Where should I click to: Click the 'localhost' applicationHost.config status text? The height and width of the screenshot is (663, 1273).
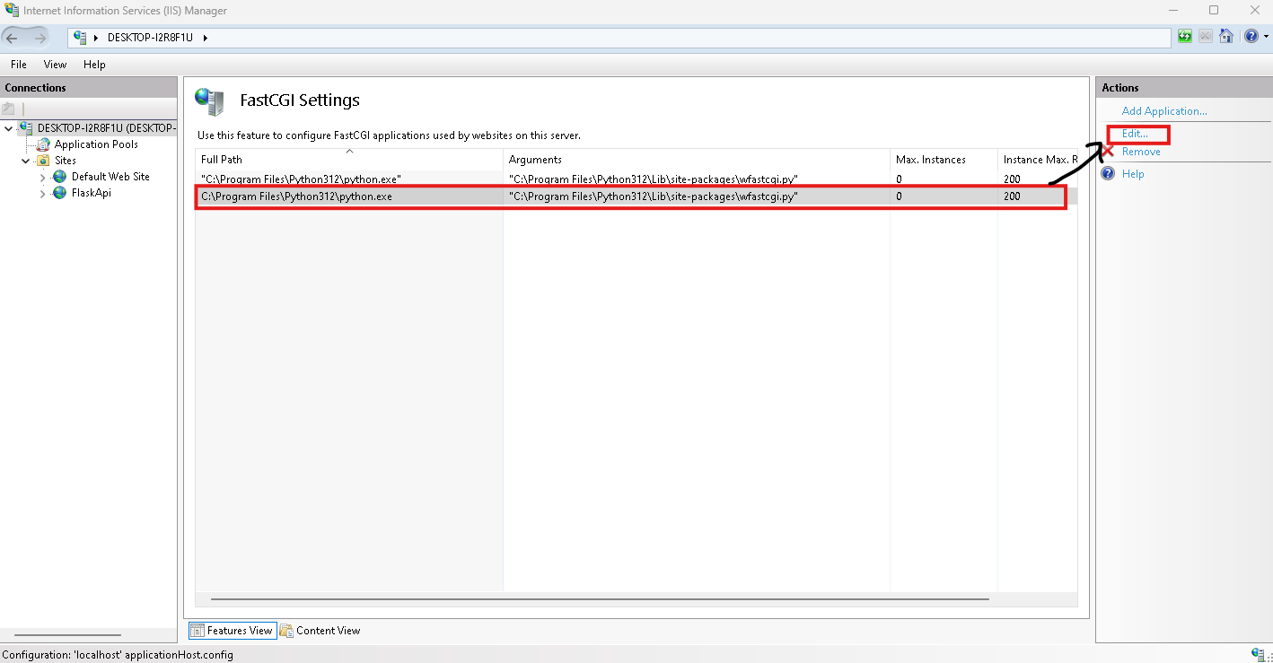tap(118, 655)
